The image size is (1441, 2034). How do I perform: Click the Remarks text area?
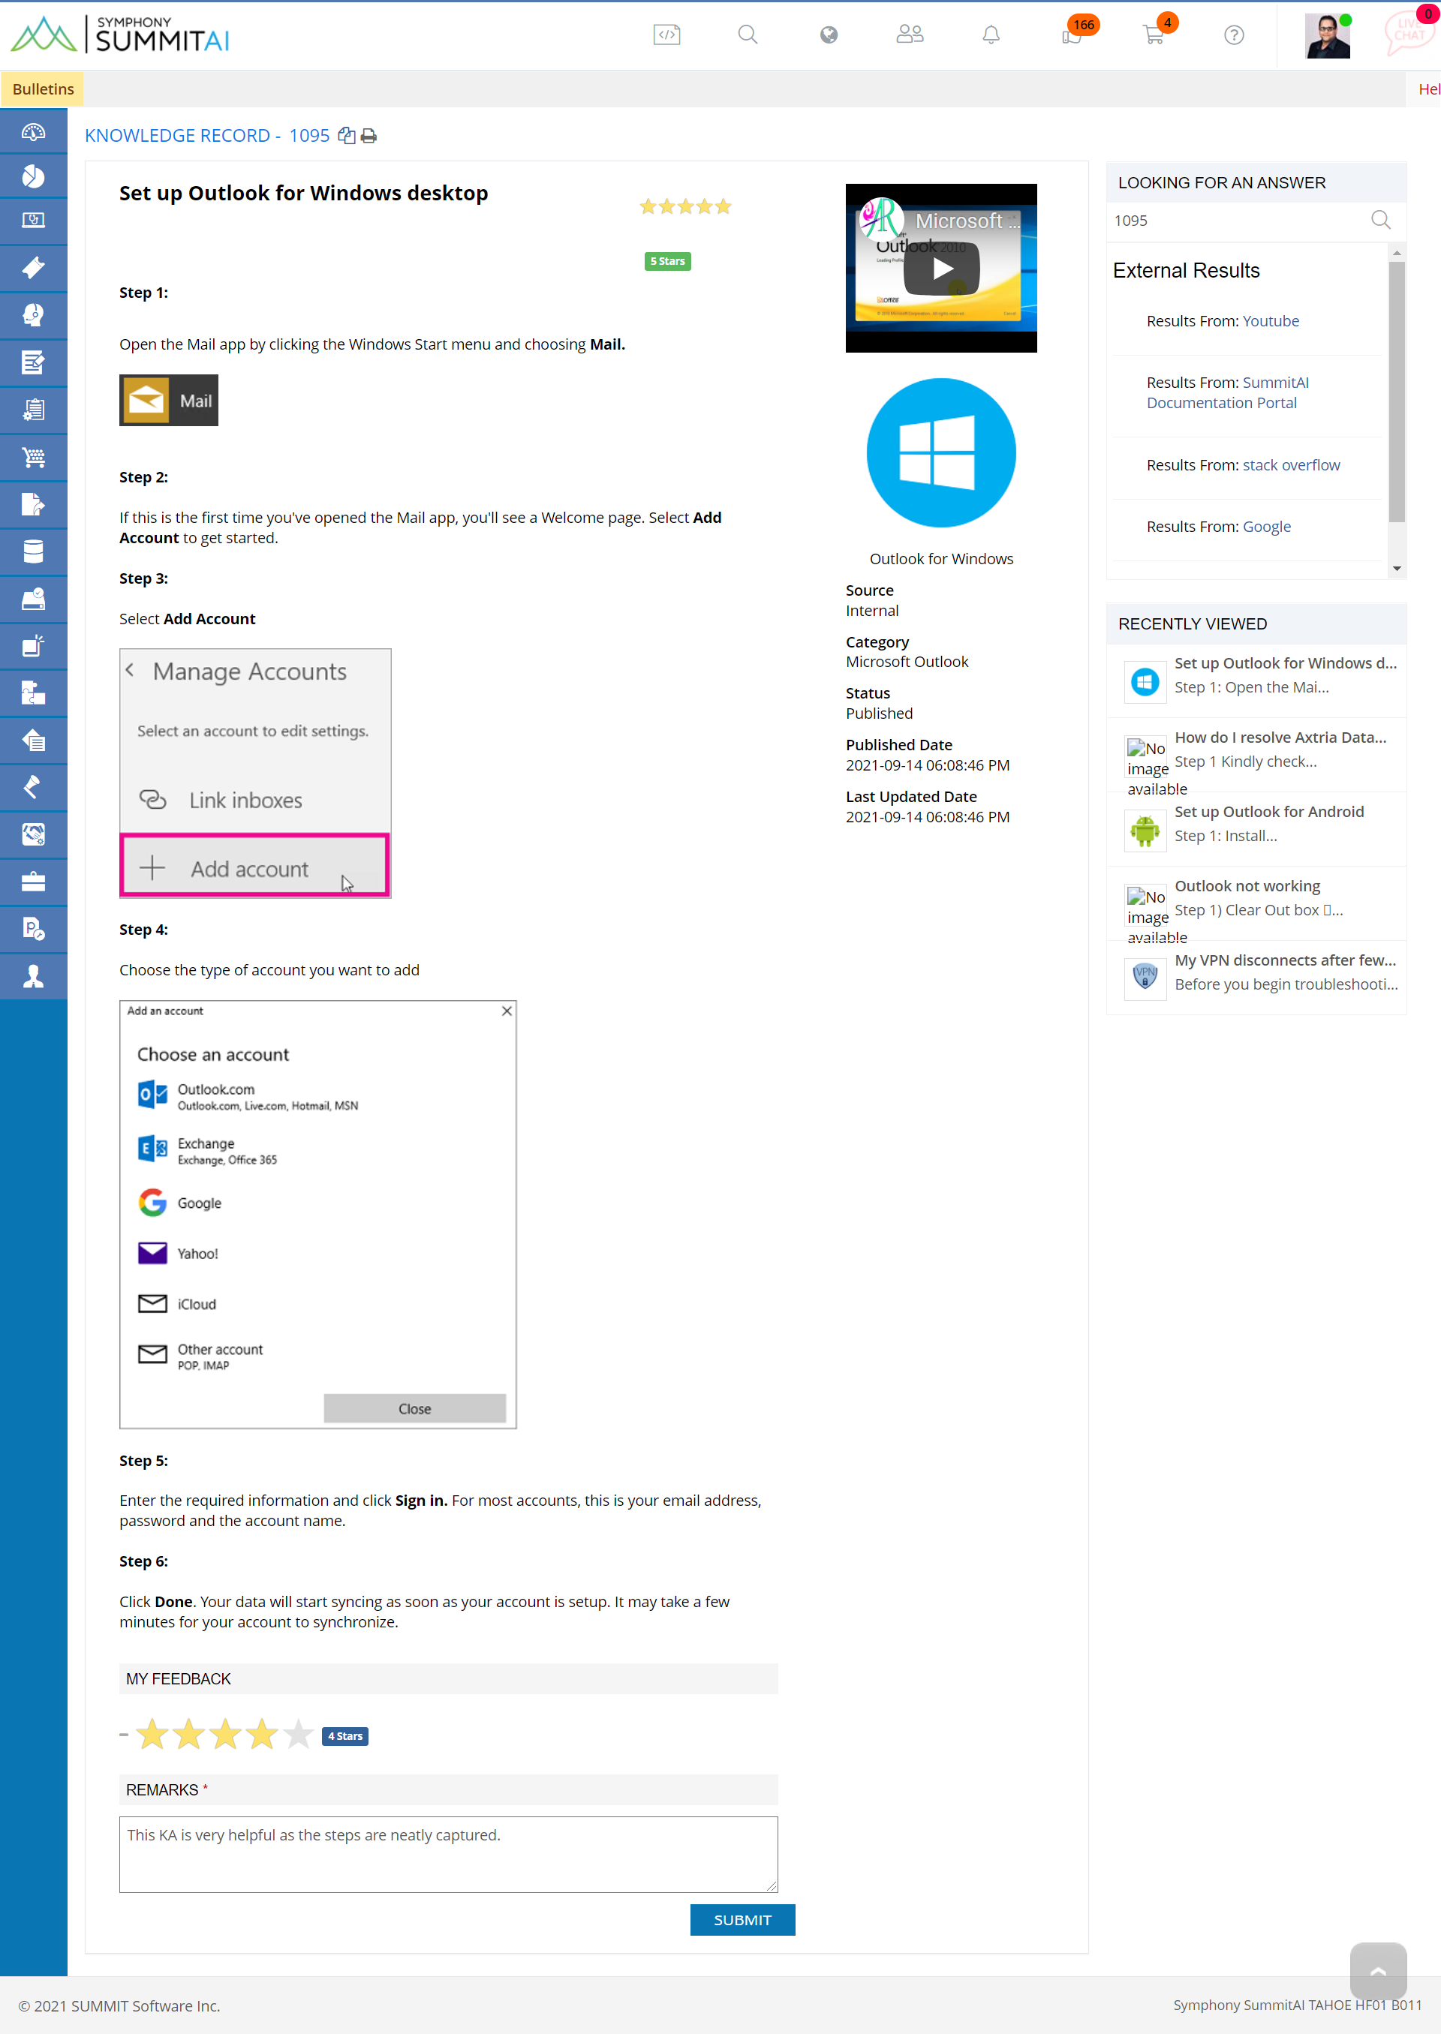(x=448, y=1855)
